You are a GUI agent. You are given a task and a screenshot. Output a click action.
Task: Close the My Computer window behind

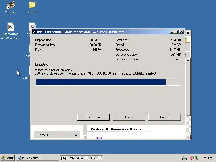pos(188,33)
